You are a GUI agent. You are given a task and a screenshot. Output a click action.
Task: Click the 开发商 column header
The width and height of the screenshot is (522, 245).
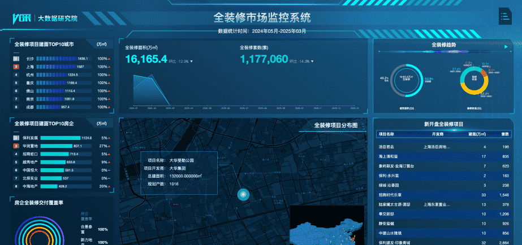tap(437, 134)
